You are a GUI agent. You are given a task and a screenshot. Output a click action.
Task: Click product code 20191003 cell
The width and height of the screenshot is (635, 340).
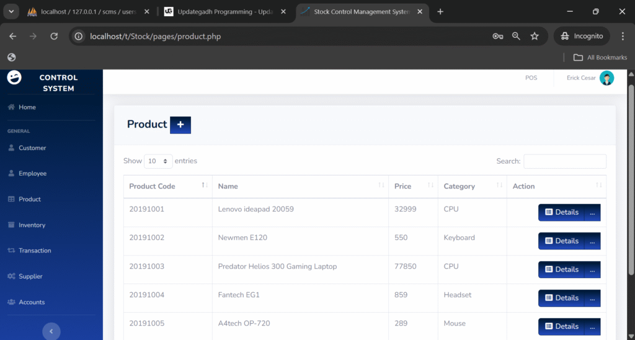tap(167, 269)
